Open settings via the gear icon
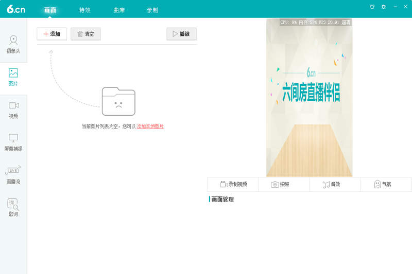The image size is (412, 274). point(384,7)
